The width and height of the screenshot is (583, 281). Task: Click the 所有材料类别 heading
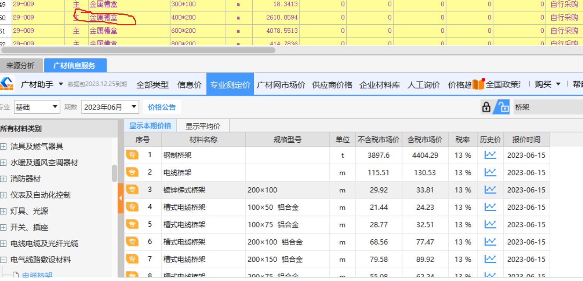(x=21, y=129)
